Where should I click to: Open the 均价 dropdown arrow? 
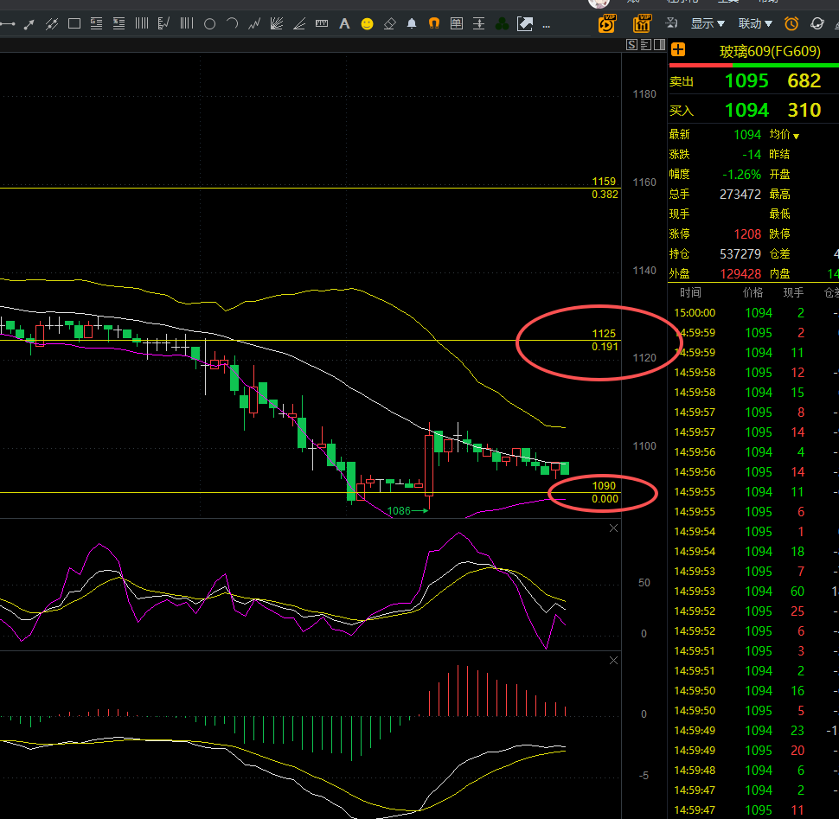point(797,136)
